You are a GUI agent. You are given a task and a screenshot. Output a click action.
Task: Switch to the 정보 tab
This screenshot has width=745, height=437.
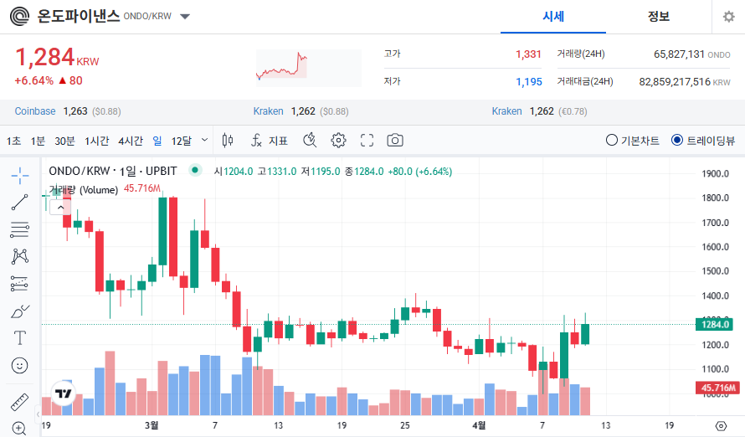tap(659, 17)
